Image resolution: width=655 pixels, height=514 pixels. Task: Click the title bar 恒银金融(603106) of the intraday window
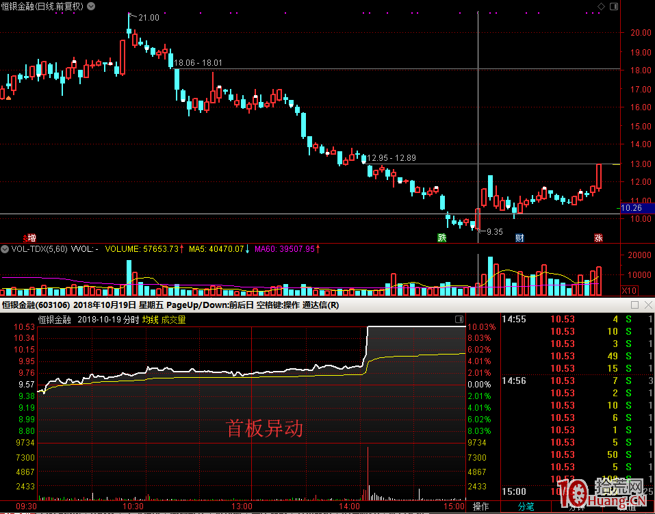click(x=36, y=305)
